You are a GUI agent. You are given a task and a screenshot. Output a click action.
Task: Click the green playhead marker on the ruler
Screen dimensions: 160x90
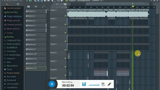pos(133,7)
